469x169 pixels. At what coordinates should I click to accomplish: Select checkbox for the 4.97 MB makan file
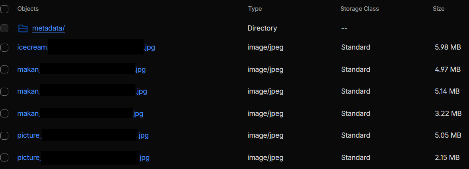pyautogui.click(x=4, y=69)
